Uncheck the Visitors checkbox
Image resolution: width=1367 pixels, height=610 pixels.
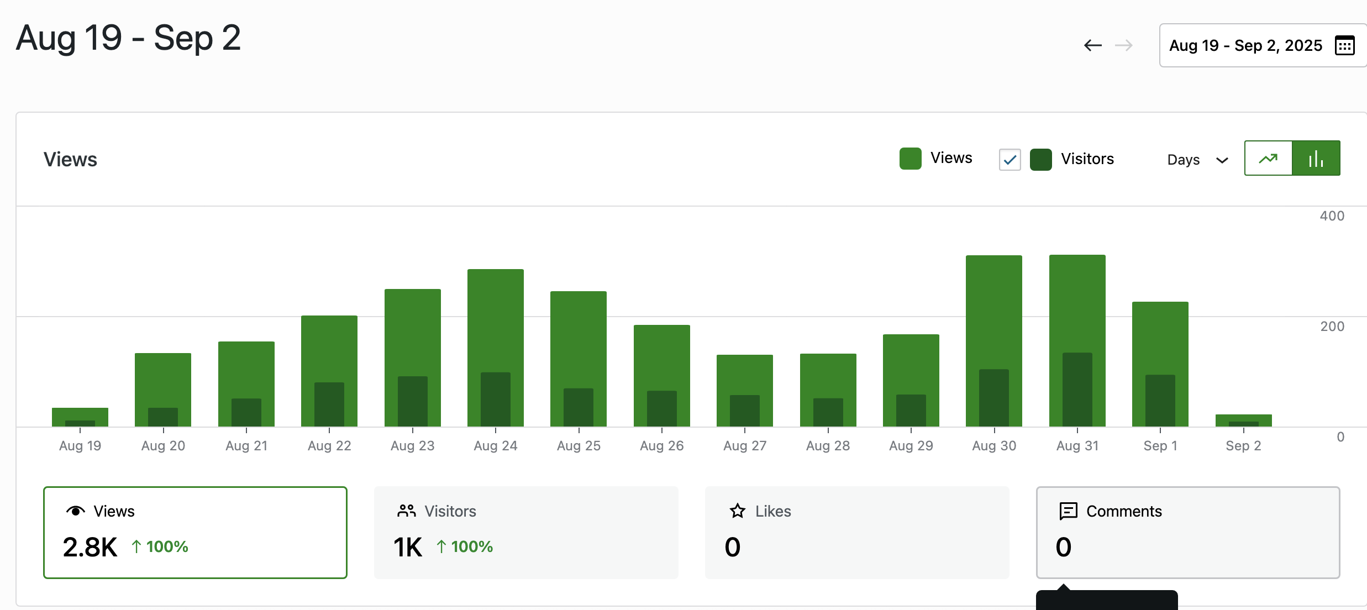coord(1010,160)
